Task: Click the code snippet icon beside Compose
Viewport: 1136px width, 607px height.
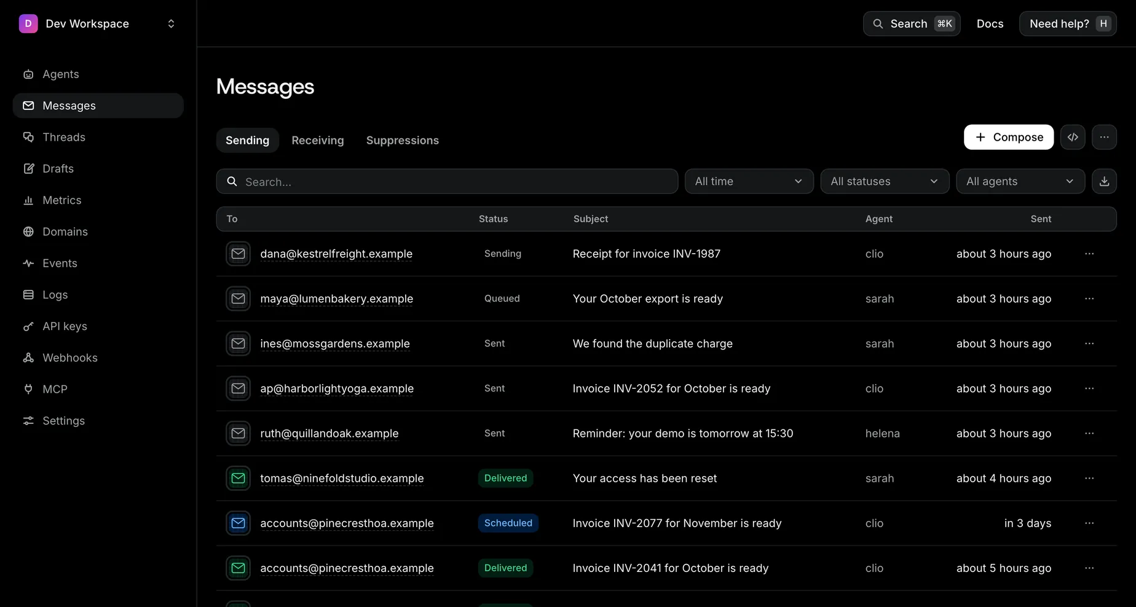Action: coord(1073,137)
